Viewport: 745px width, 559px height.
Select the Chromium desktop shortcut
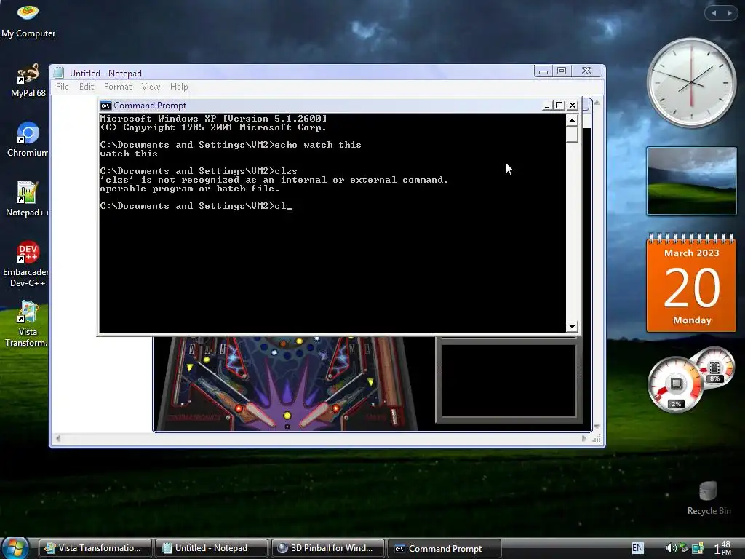28,140
